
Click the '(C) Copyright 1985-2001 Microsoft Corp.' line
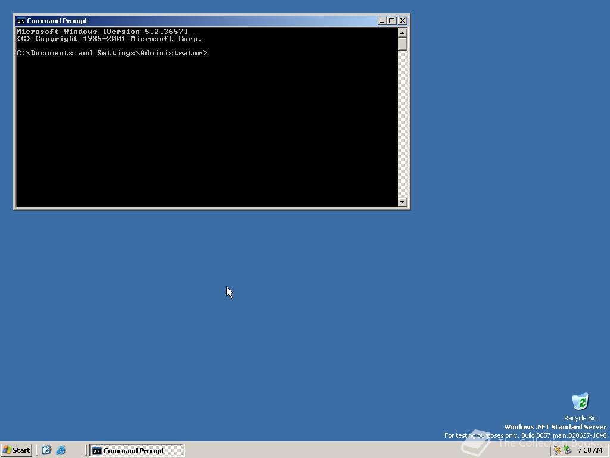pos(109,39)
